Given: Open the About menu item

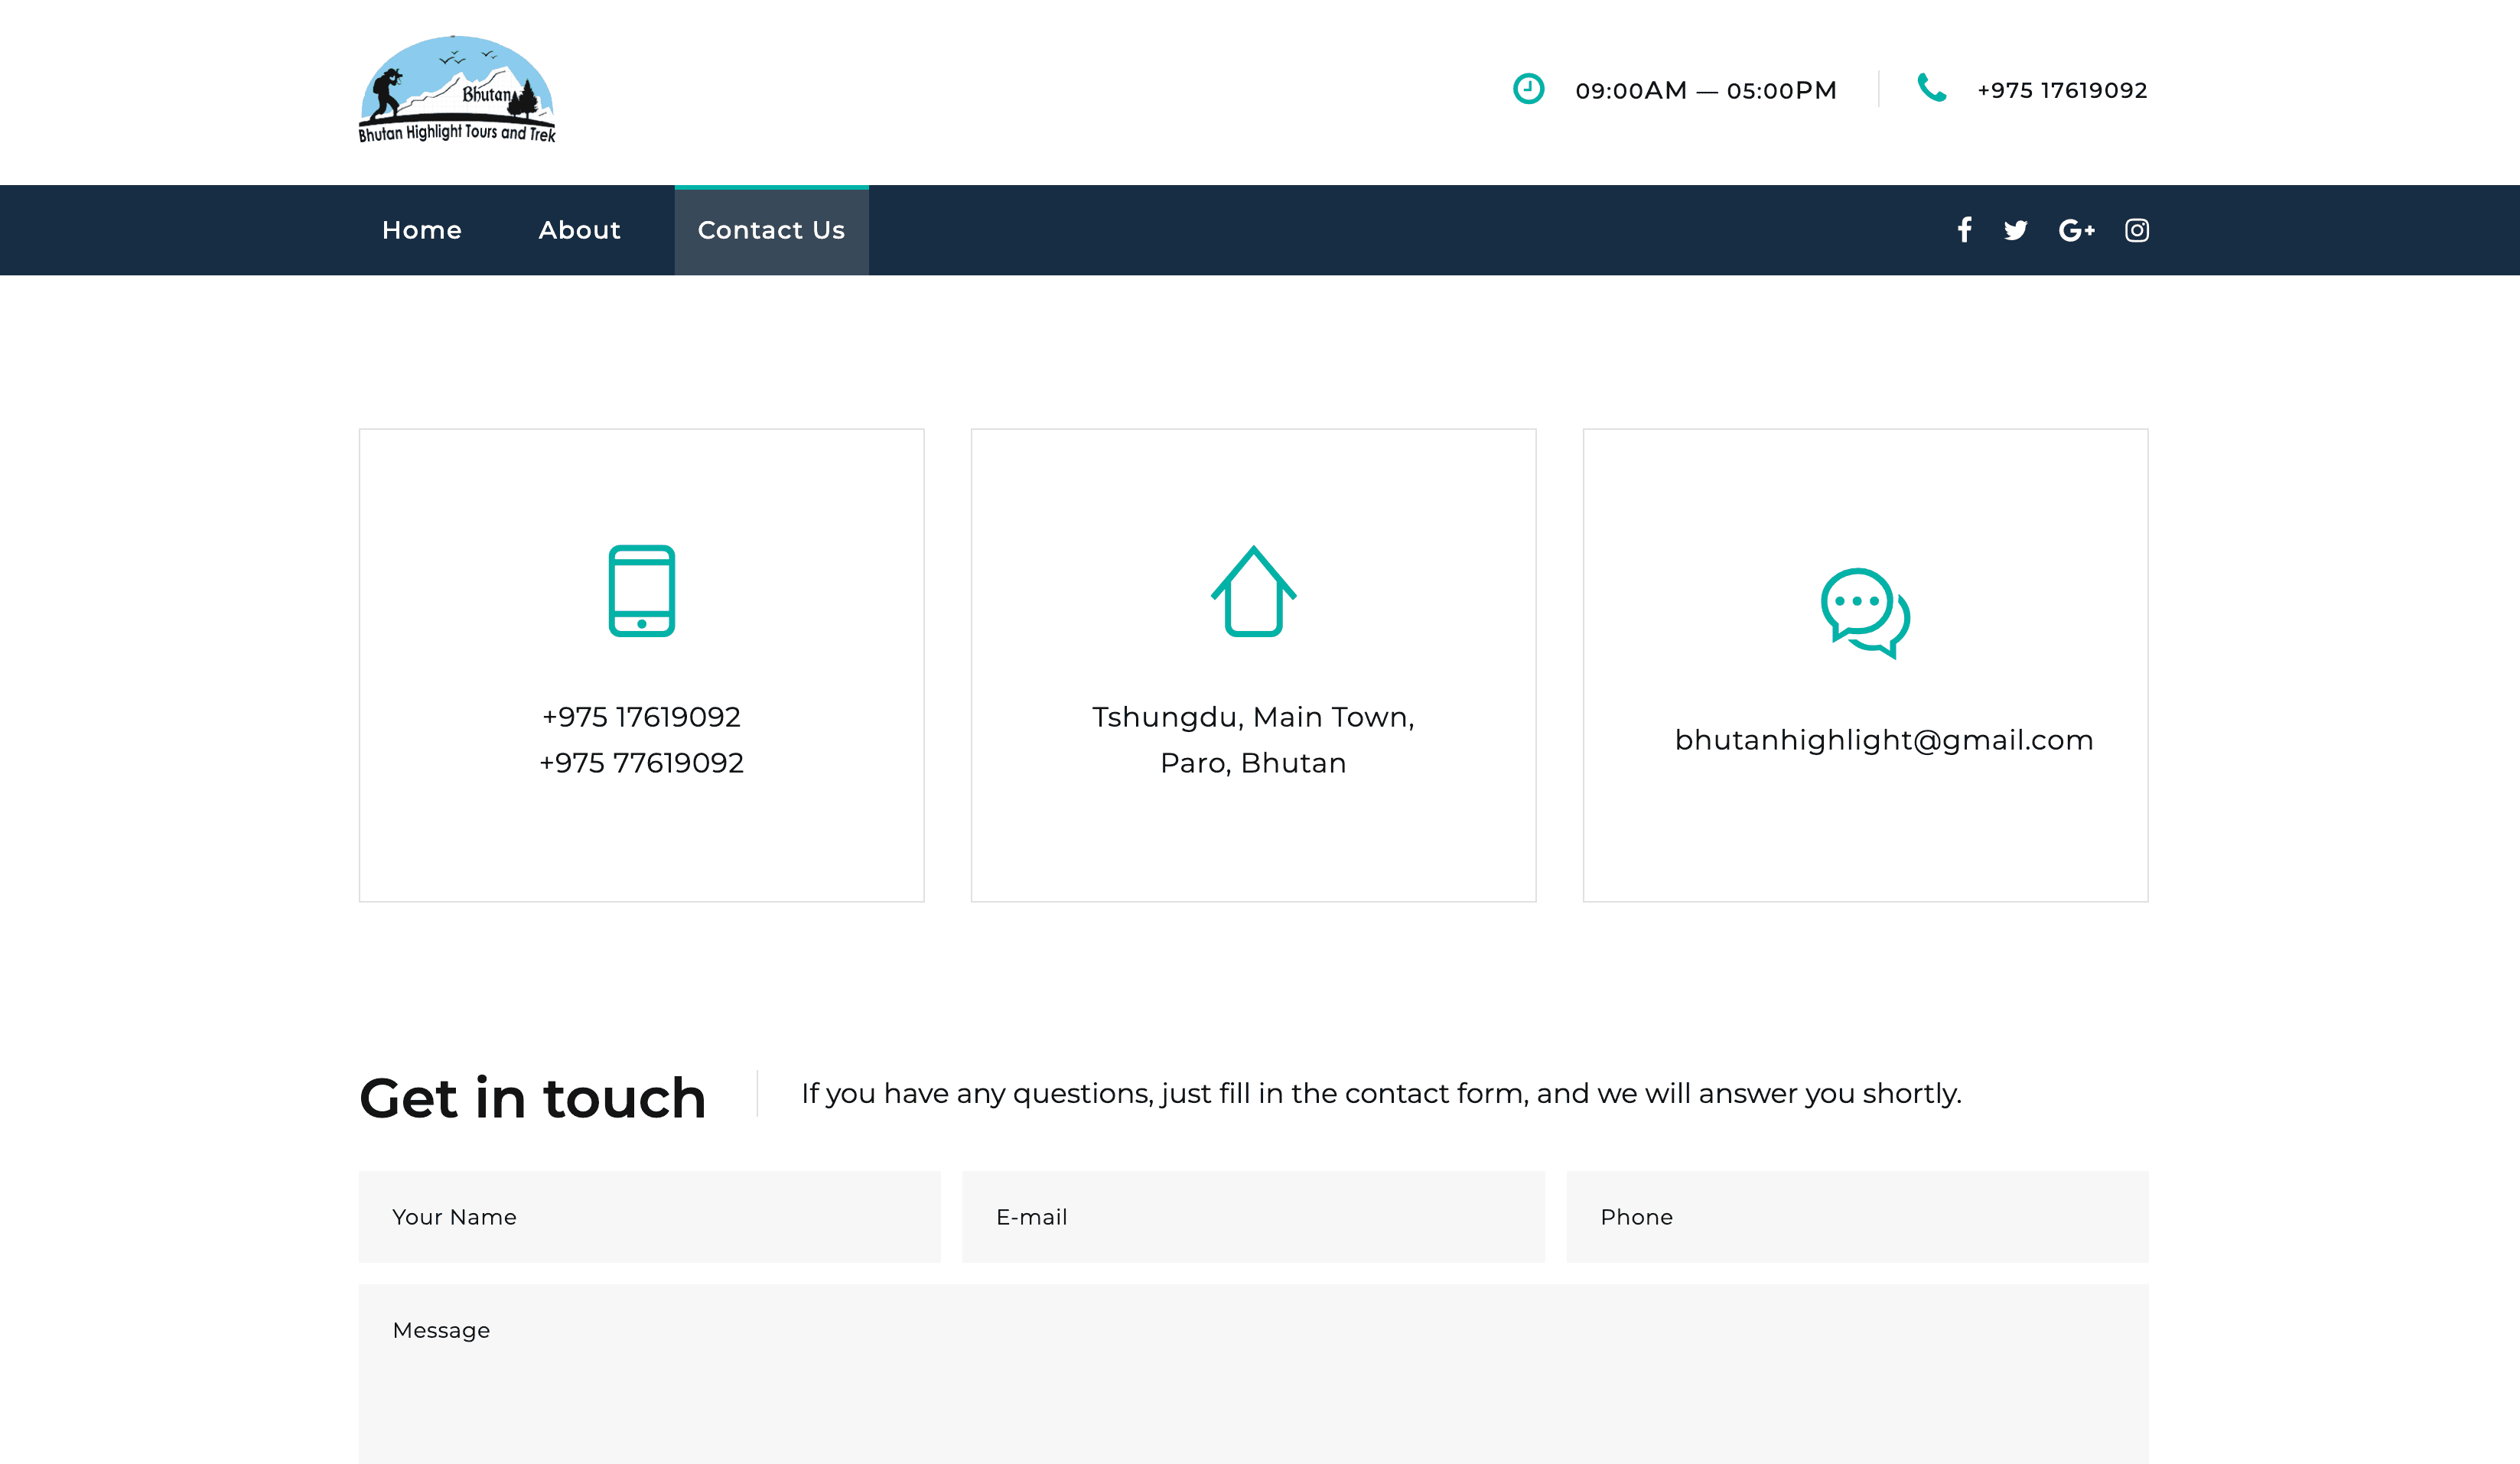Looking at the screenshot, I should 579,230.
